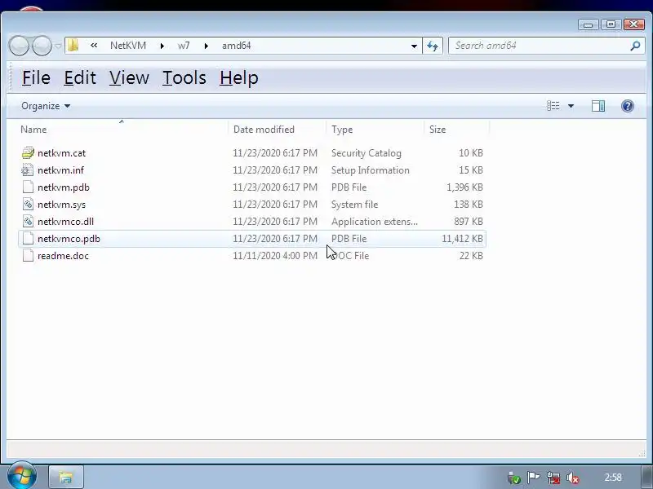Viewport: 653px width, 489px height.
Task: Expand the w7 breadcrumb arrow
Action: coord(207,46)
